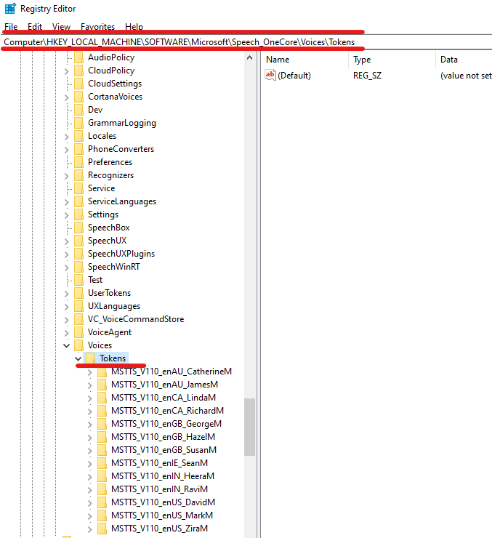
Task: Expand the MSTTS_V110_enUS_ZiraM key
Action: tap(90, 529)
